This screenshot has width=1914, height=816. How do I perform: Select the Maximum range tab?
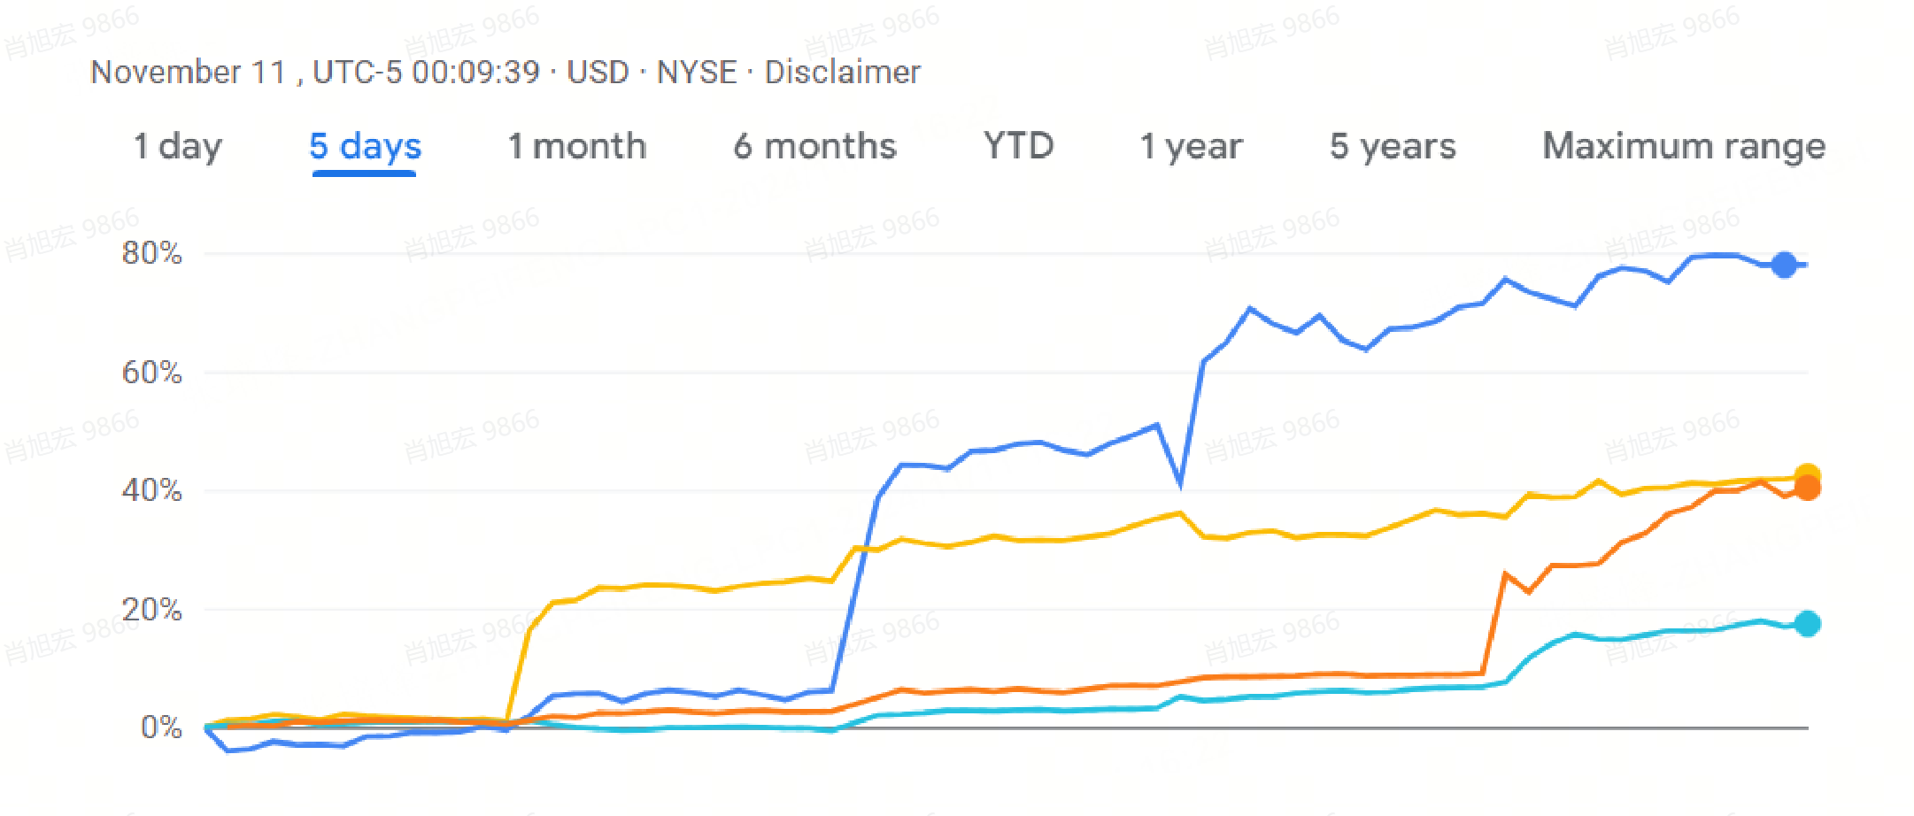coord(1684,147)
